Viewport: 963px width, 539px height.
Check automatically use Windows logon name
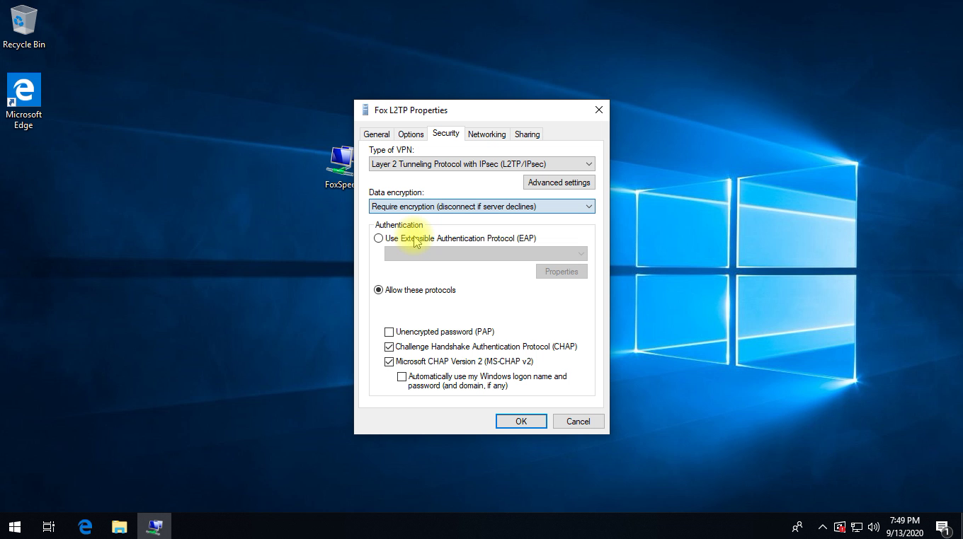coord(401,377)
